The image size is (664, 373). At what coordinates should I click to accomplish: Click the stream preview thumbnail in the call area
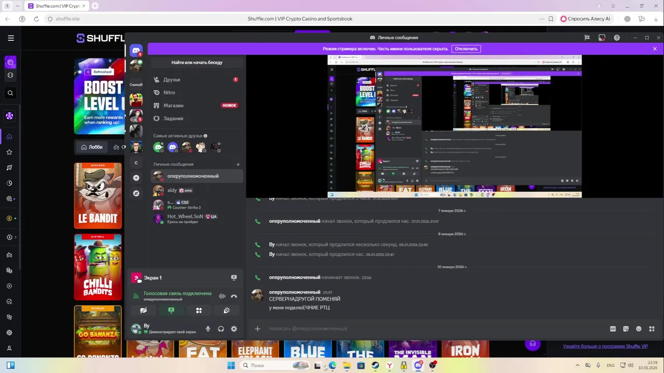(x=454, y=126)
